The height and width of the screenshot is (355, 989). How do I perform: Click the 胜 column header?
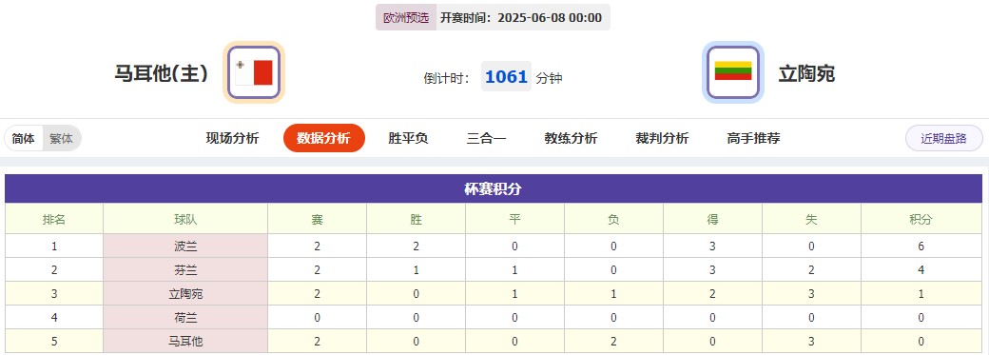[x=417, y=219]
